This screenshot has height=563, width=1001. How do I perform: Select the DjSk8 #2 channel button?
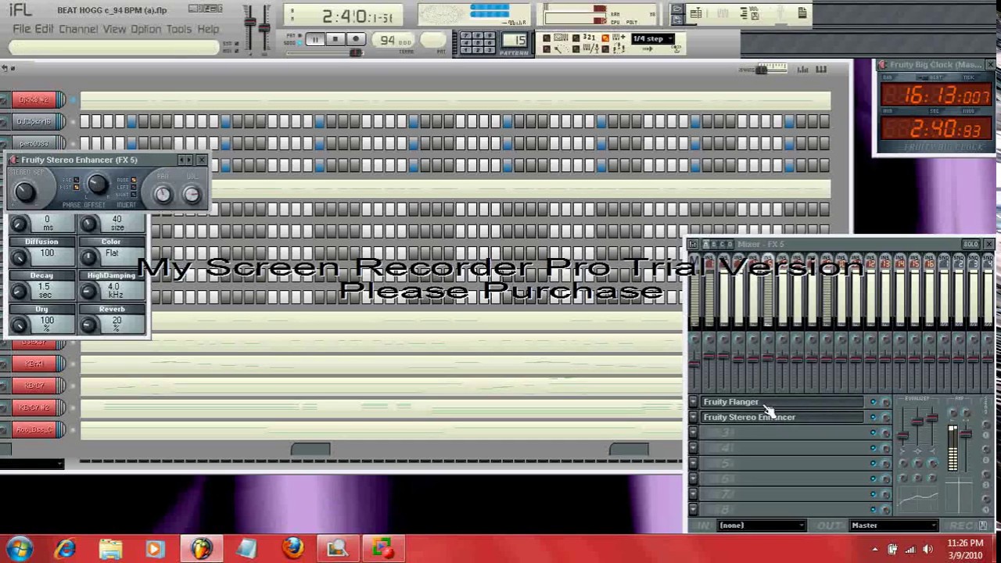[x=34, y=99]
